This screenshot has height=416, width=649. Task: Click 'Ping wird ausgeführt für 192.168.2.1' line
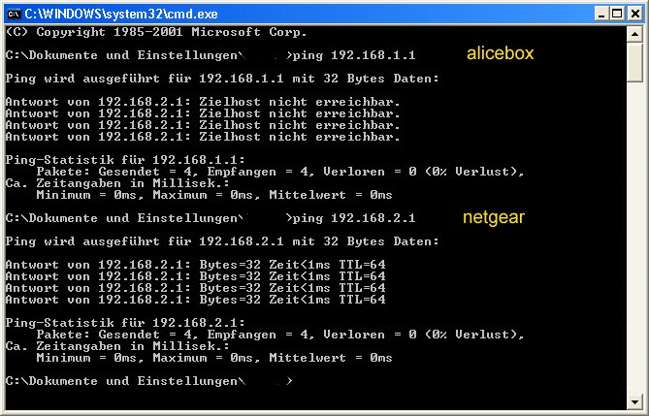point(222,241)
